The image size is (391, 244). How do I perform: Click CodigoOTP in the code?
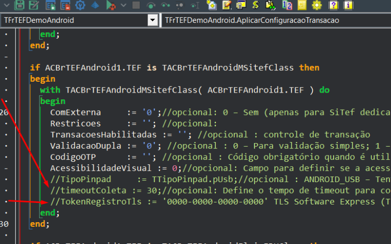pos(73,157)
